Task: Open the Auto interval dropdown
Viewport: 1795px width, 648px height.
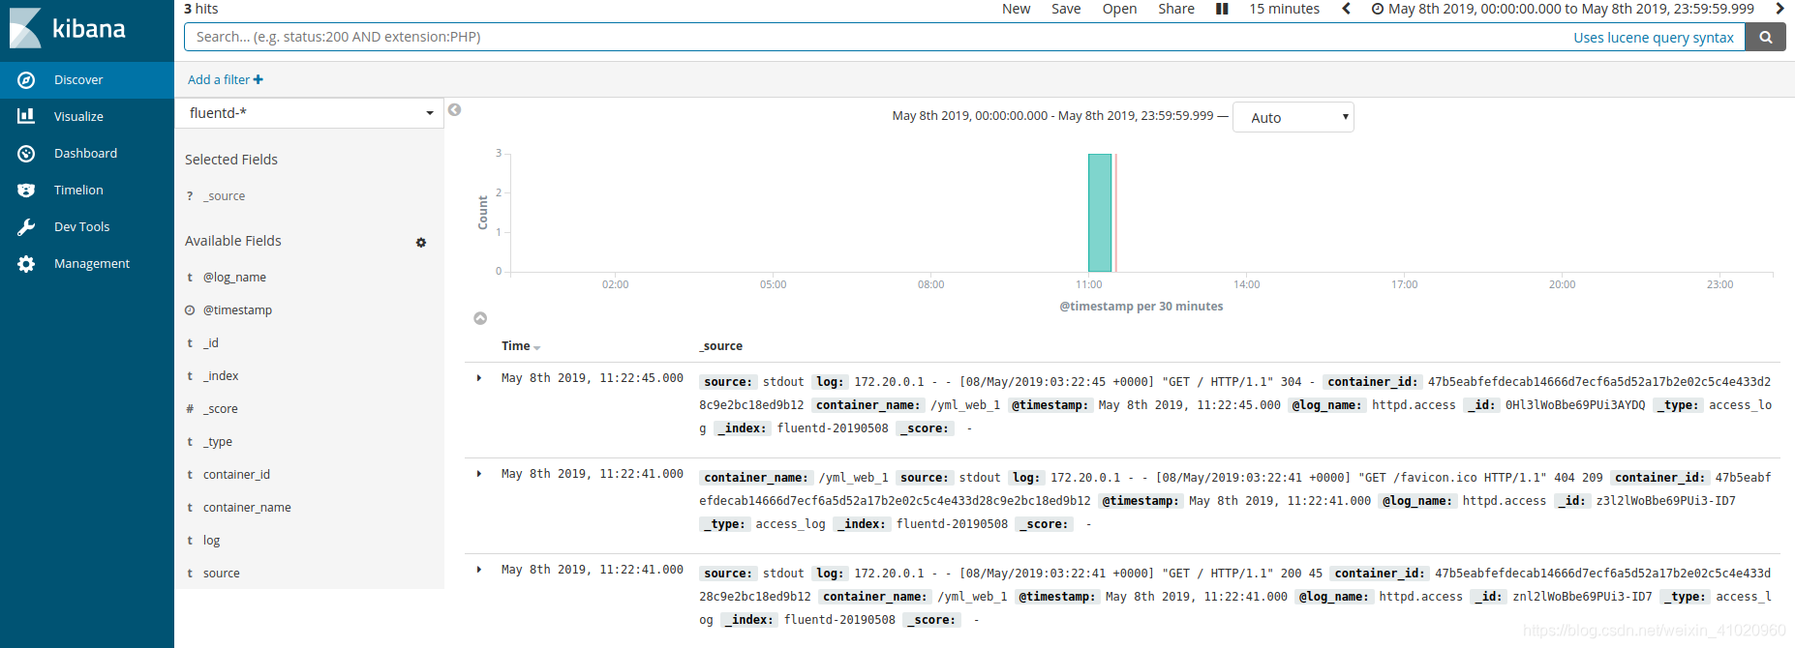Action: click(1293, 117)
